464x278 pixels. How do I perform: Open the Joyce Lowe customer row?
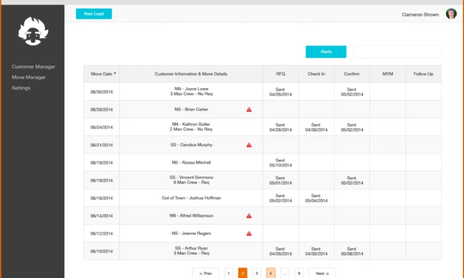(x=191, y=92)
